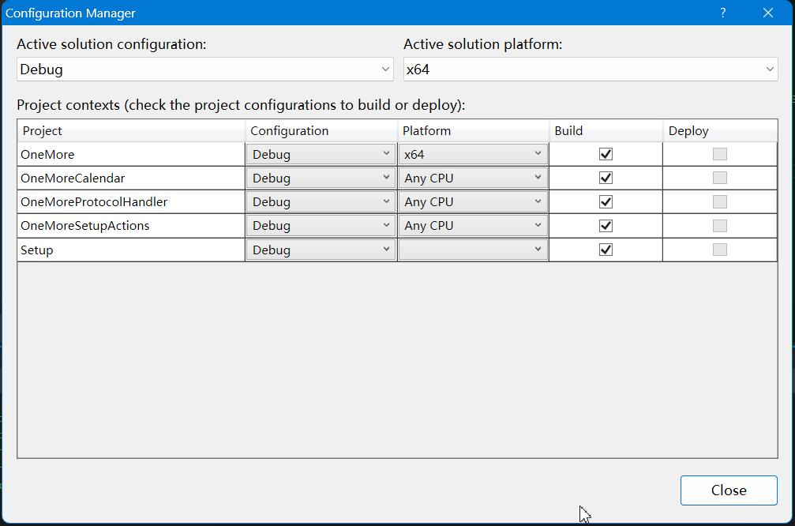The width and height of the screenshot is (795, 526).
Task: Uncheck Build for OneMoreProtocolHandler project
Action: (606, 202)
